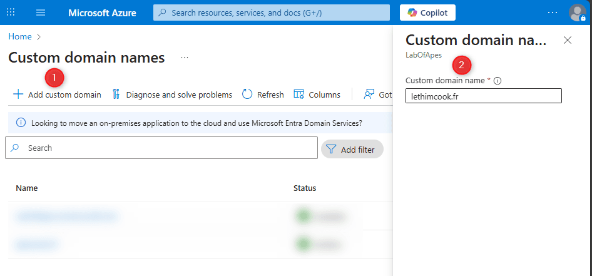This screenshot has width=592, height=276.
Task: Open the user account avatar
Action: click(x=576, y=13)
